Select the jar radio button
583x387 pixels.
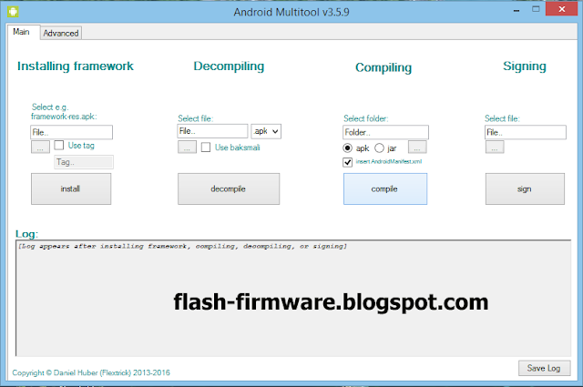point(379,148)
